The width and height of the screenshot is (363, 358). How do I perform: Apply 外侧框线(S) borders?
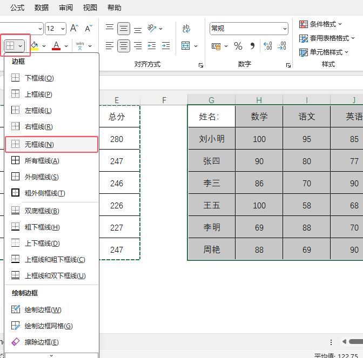click(51, 177)
